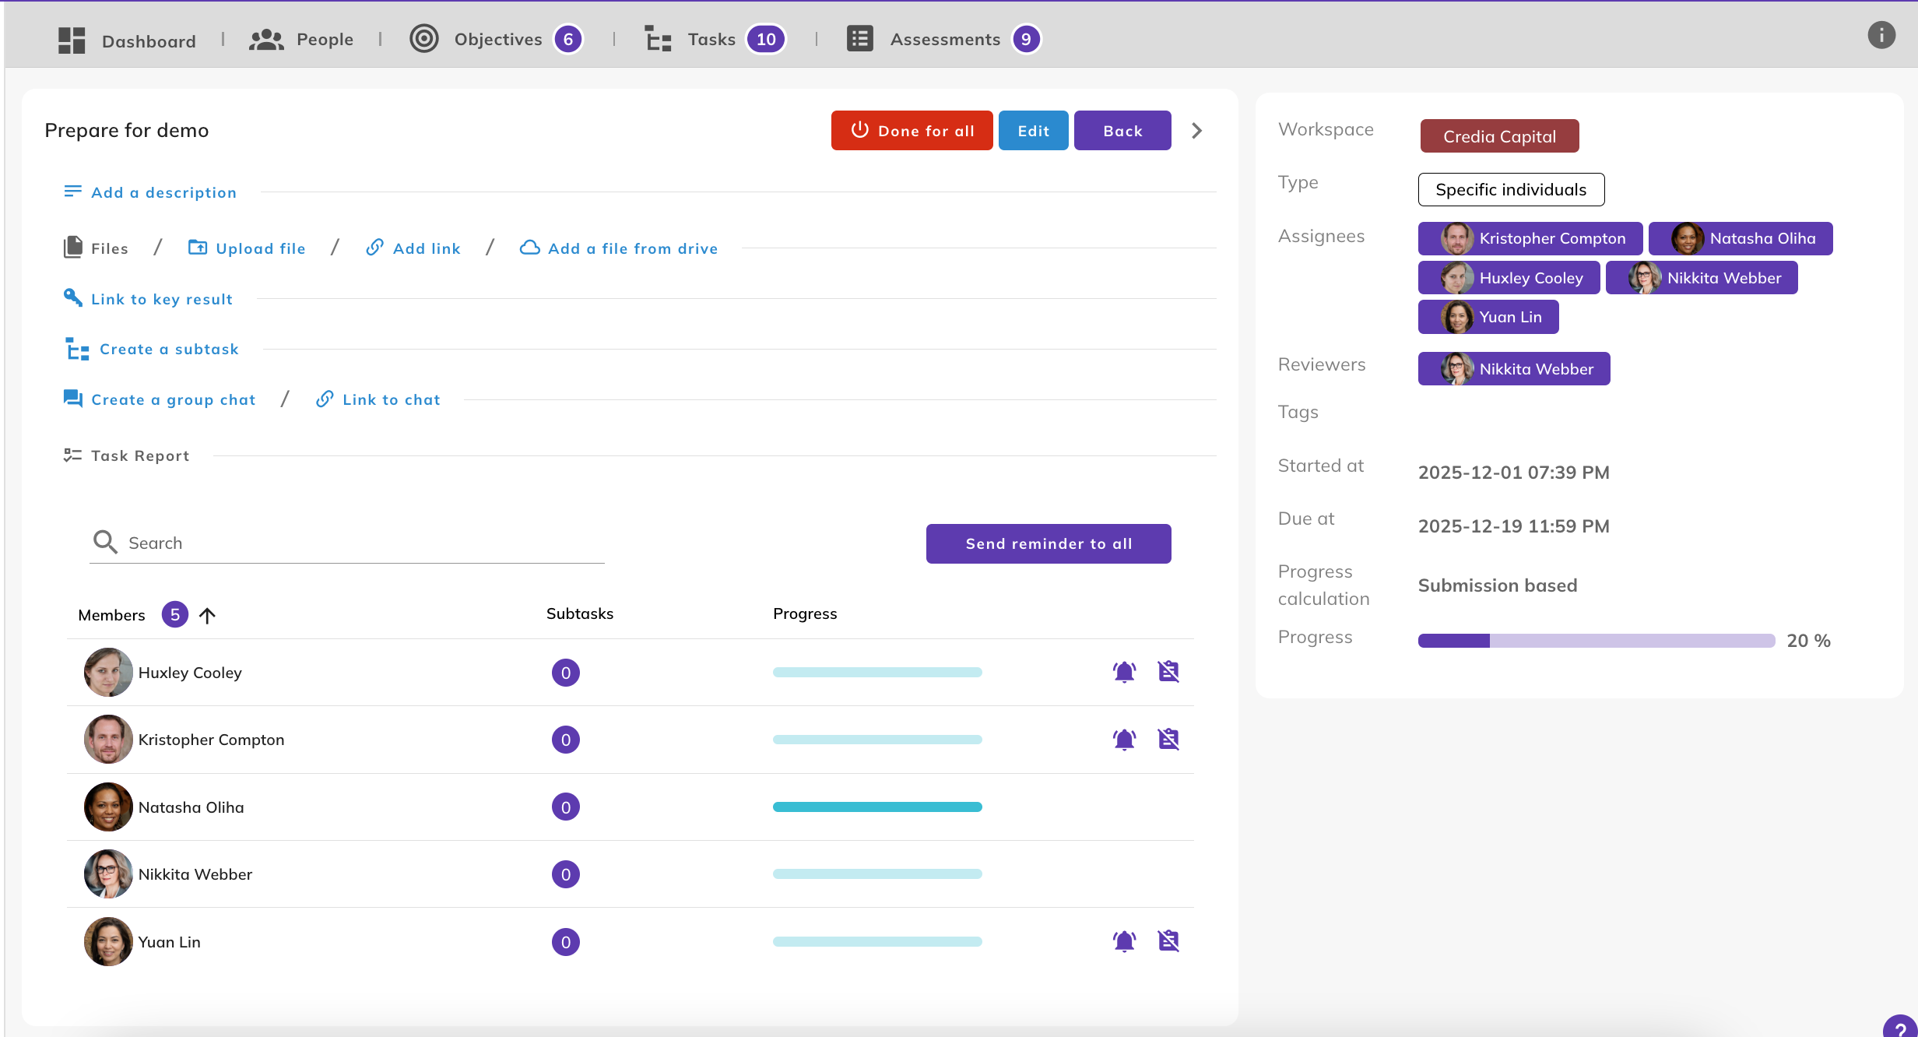Toggle Members sort order arrow
Screen dimensions: 1918x1037
point(207,615)
